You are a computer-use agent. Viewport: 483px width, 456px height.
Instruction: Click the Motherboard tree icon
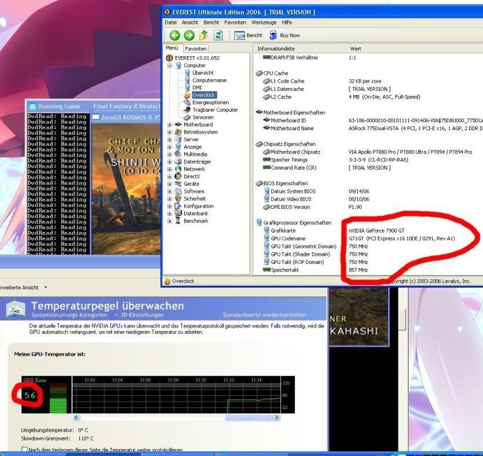178,124
